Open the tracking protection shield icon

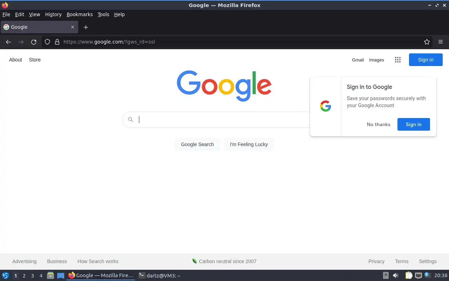click(47, 42)
